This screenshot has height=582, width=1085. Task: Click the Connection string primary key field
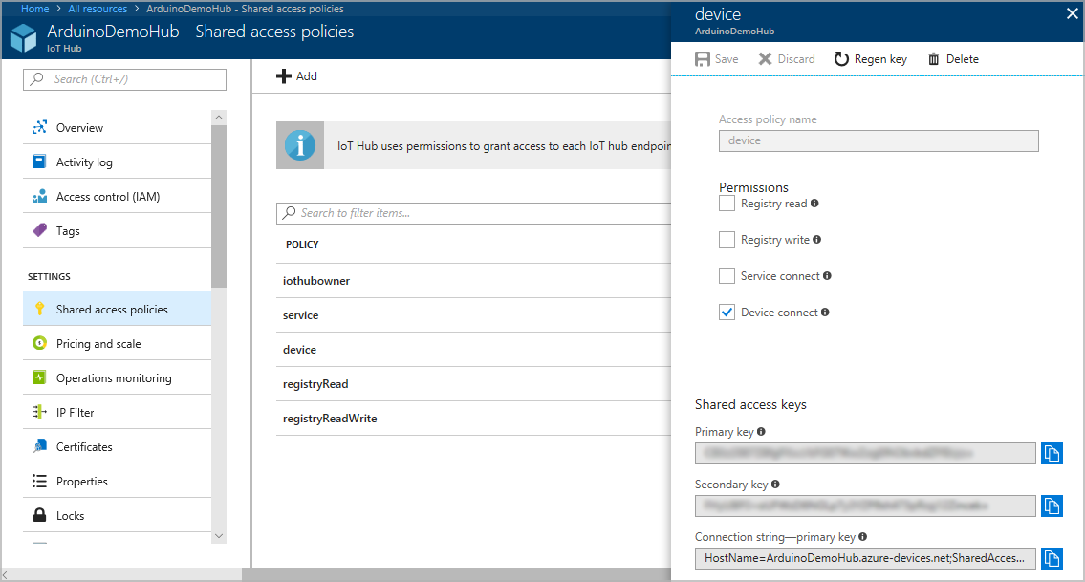(x=865, y=558)
